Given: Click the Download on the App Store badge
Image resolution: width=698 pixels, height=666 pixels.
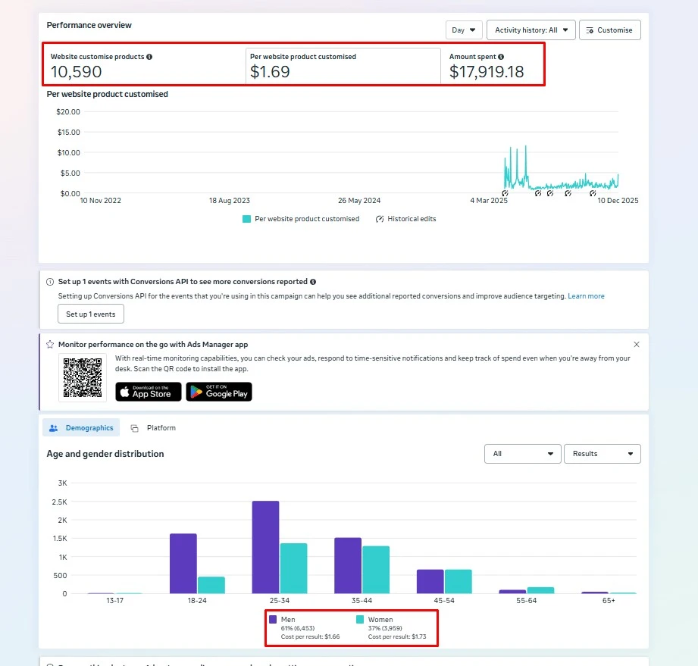Looking at the screenshot, I should (149, 392).
